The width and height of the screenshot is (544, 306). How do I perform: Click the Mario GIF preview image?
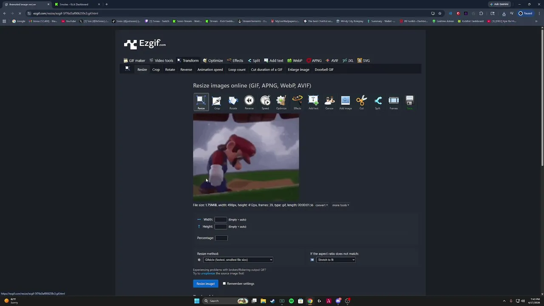tap(246, 157)
